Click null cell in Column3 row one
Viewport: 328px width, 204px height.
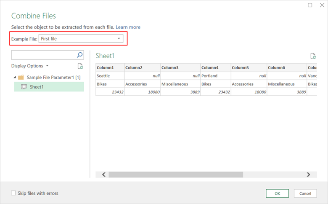(180, 76)
